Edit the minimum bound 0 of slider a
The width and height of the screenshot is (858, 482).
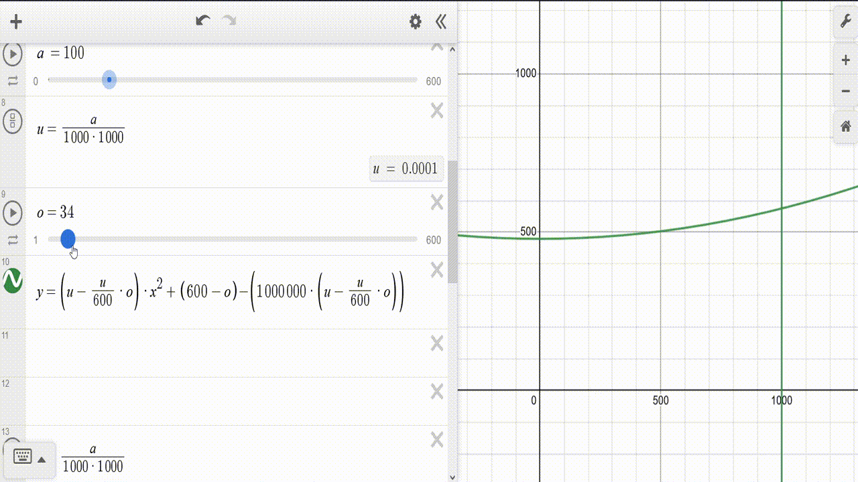point(36,81)
